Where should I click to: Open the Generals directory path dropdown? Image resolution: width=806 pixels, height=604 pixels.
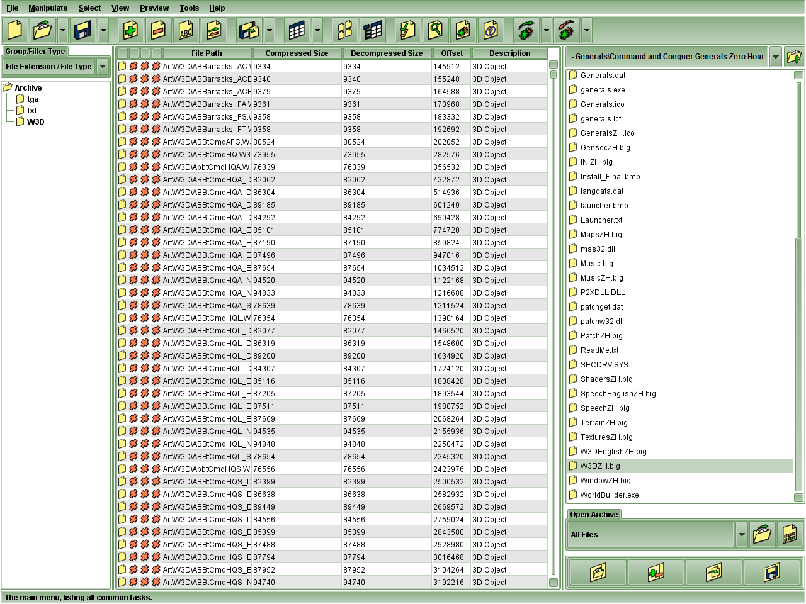(776, 57)
